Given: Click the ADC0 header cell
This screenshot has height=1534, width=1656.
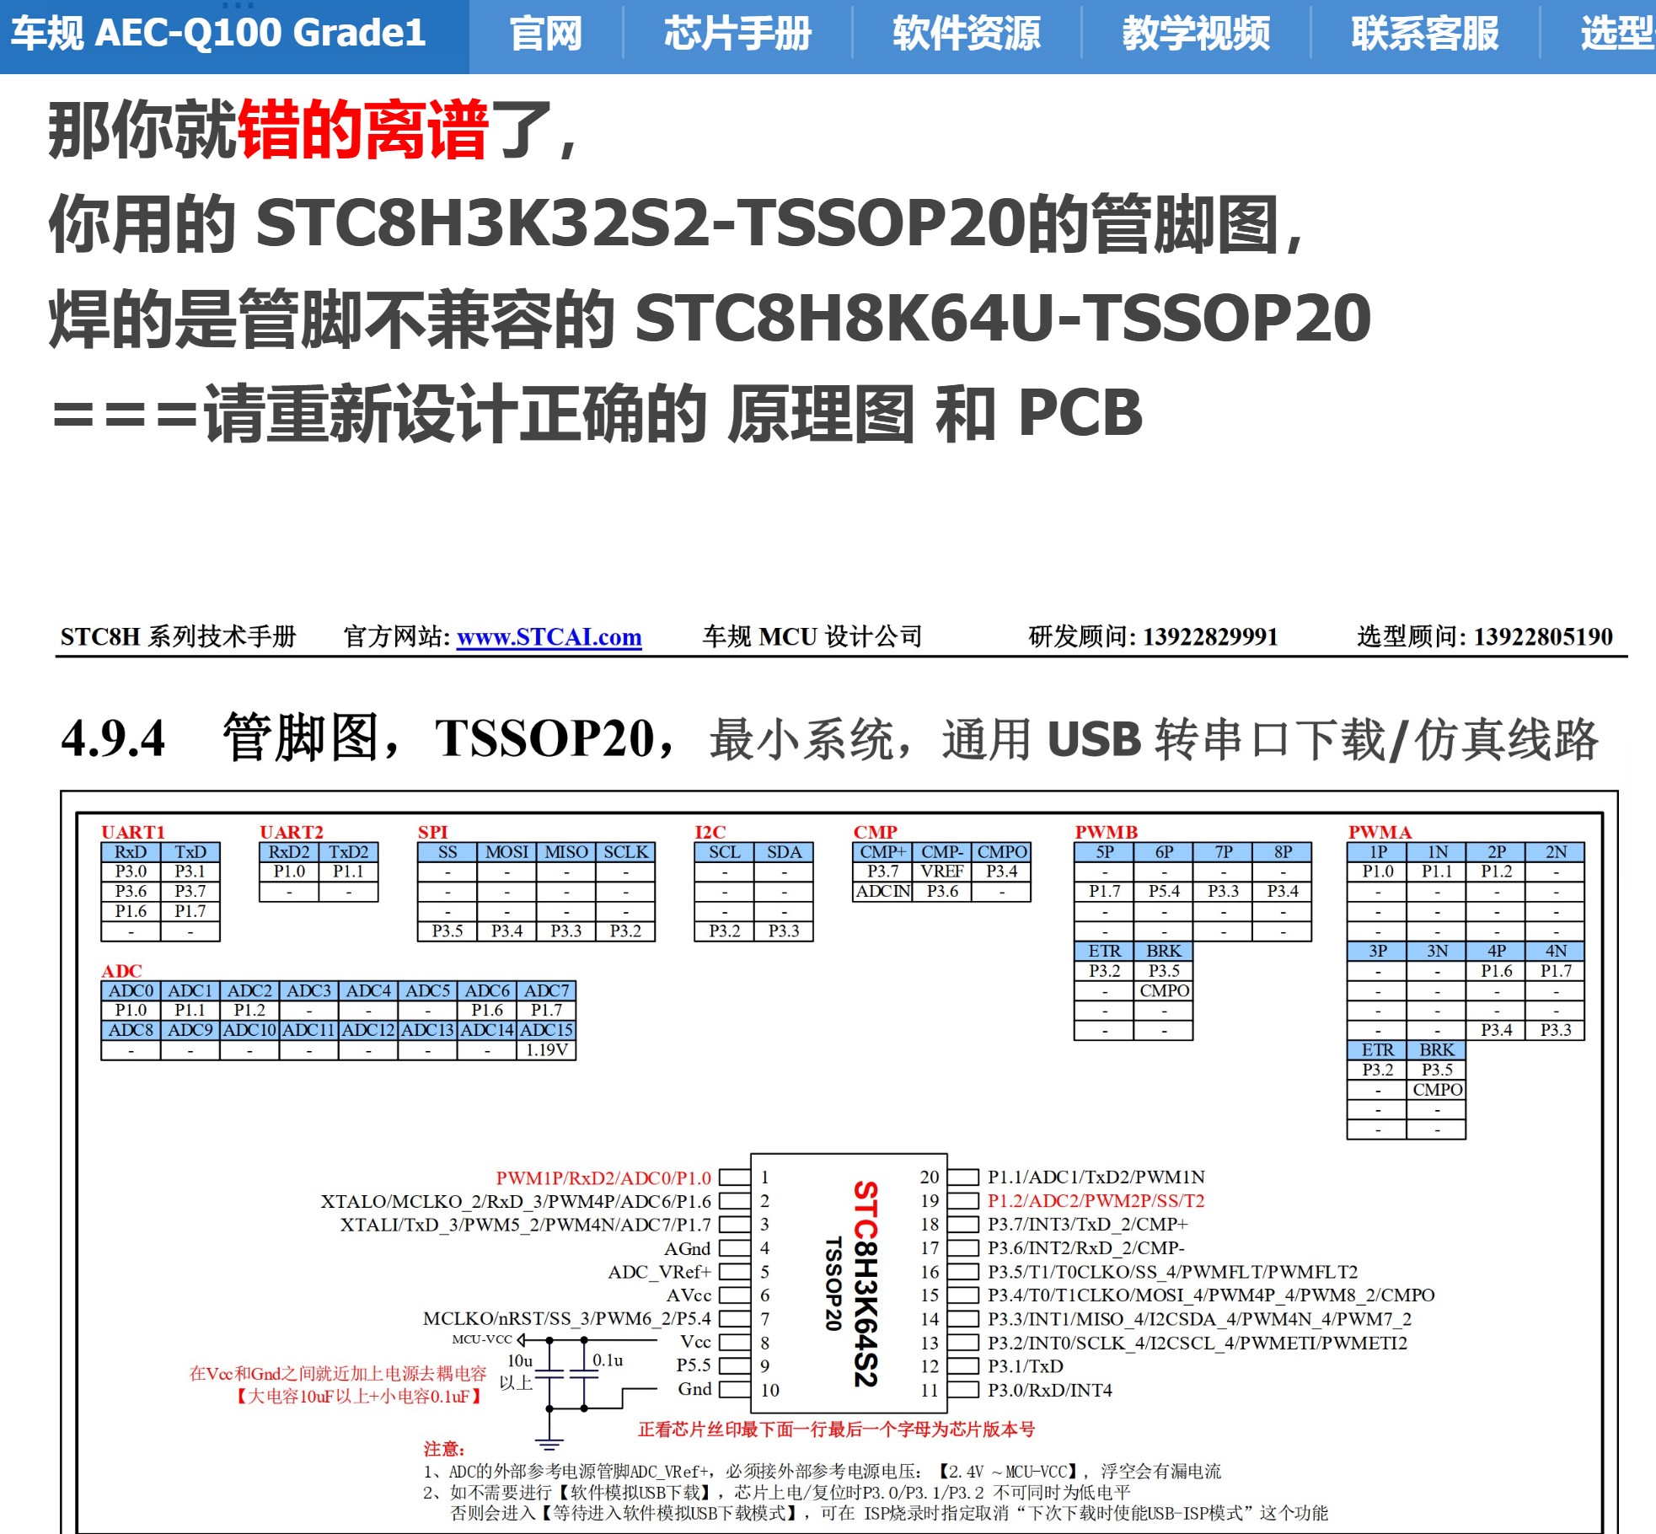Looking at the screenshot, I should (x=131, y=990).
